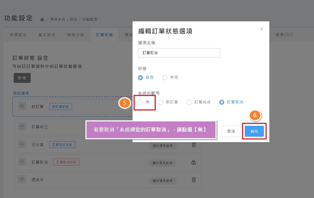This screenshot has width=314, height=198.
Task: Click the 選項名稱 text field
Action: click(x=179, y=53)
